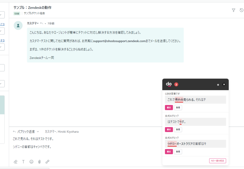The width and height of the screenshot is (244, 169).
Task: Click the 7分前 timestamp
Action: pos(51,23)
